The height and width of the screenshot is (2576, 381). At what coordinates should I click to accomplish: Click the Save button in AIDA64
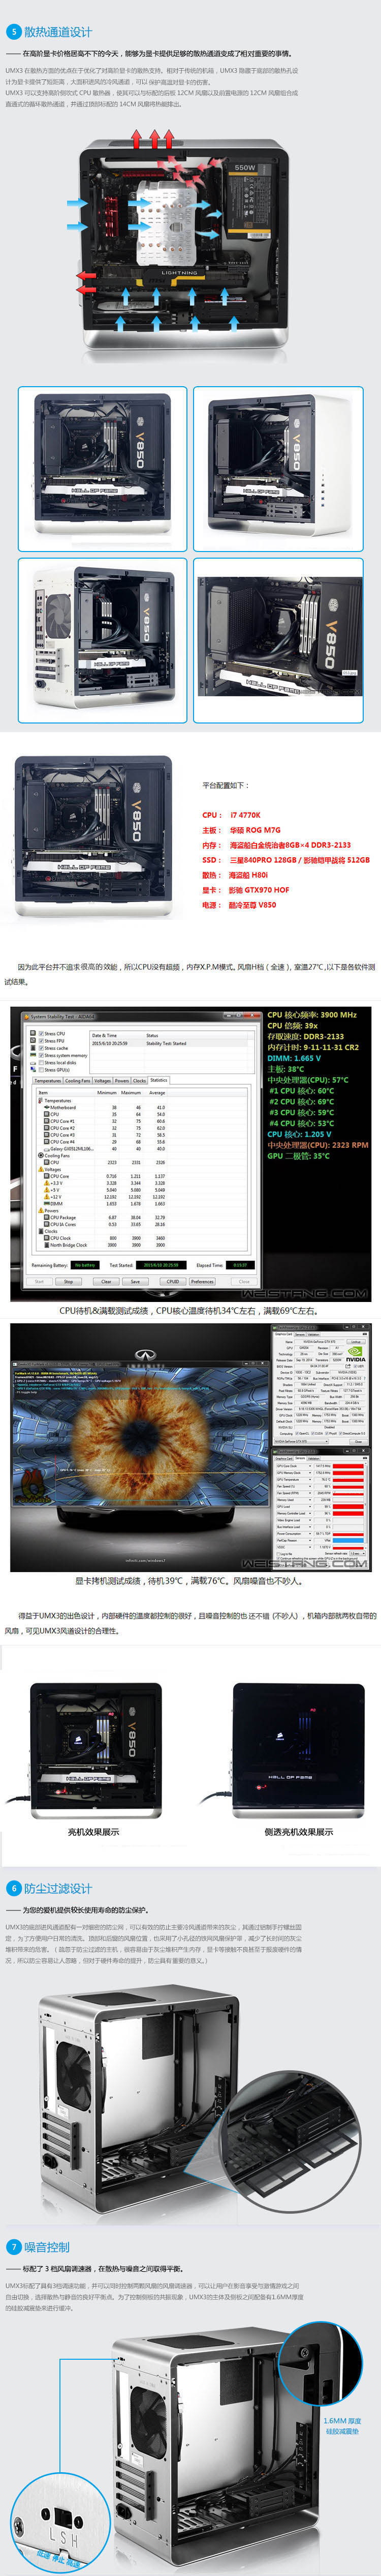135,1281
